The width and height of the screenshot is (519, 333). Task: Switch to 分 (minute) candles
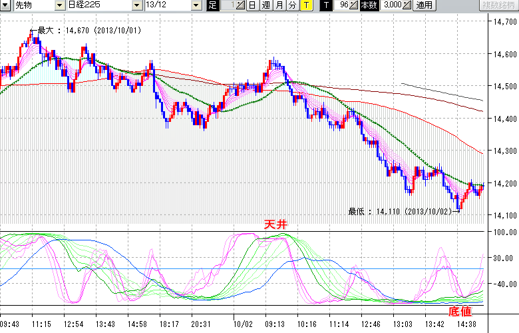(291, 5)
